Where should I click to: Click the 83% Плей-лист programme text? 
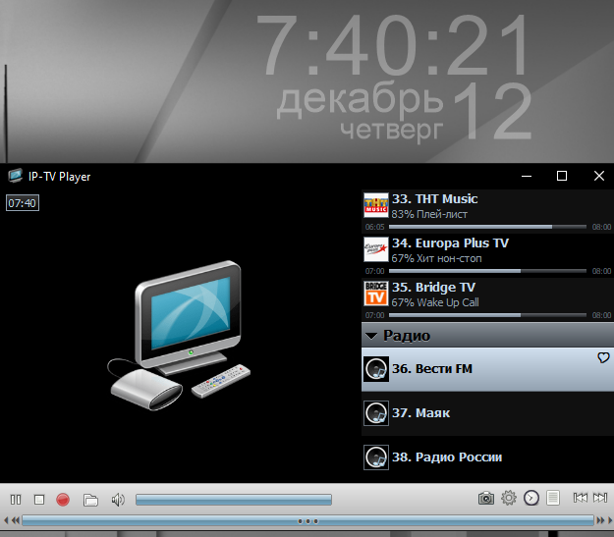click(x=429, y=214)
